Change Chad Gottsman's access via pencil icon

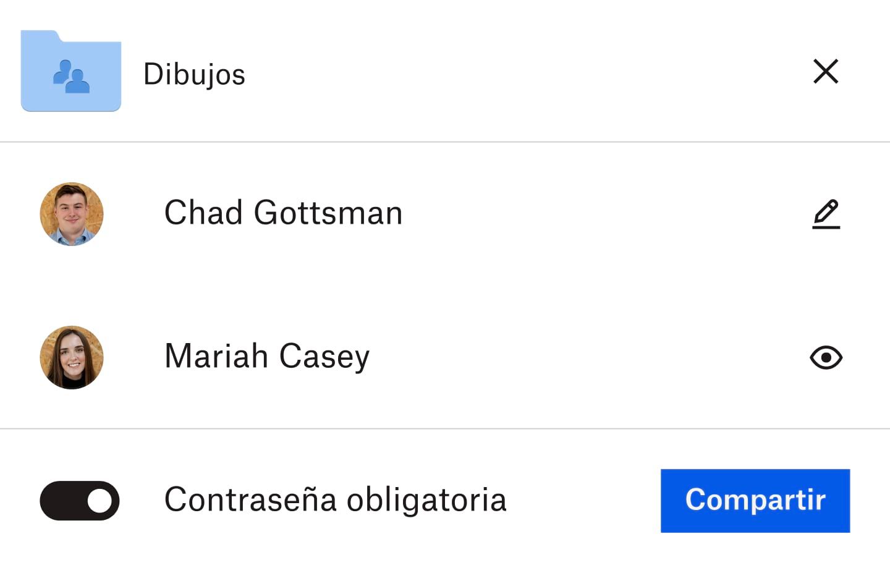(x=826, y=213)
